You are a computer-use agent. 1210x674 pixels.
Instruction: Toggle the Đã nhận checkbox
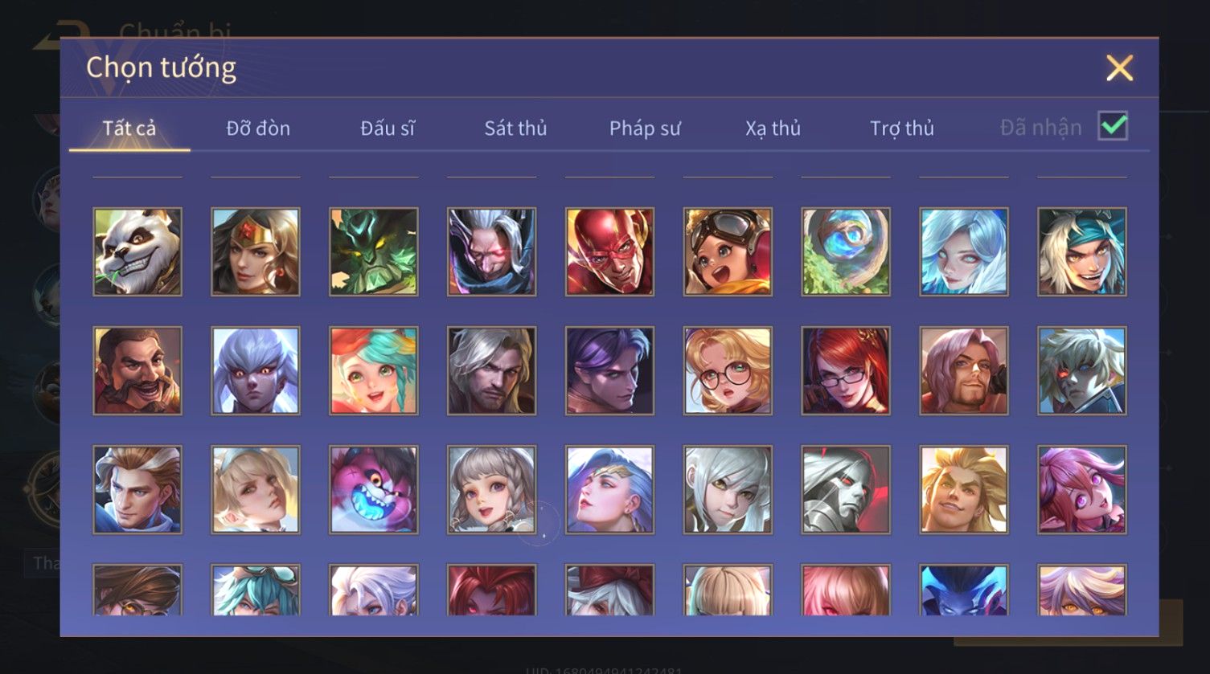point(1113,126)
